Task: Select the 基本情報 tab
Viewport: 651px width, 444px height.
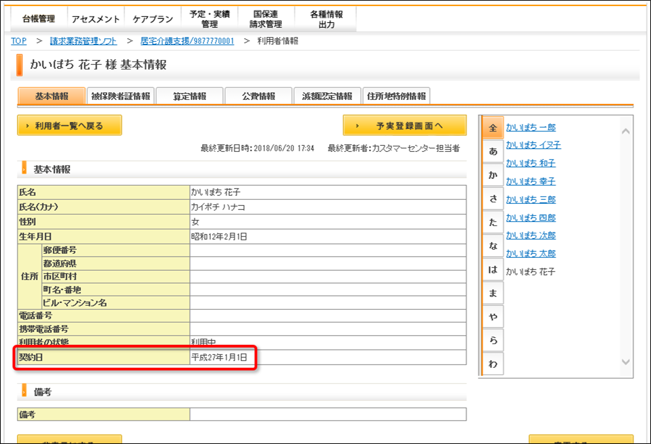Action: click(x=51, y=96)
